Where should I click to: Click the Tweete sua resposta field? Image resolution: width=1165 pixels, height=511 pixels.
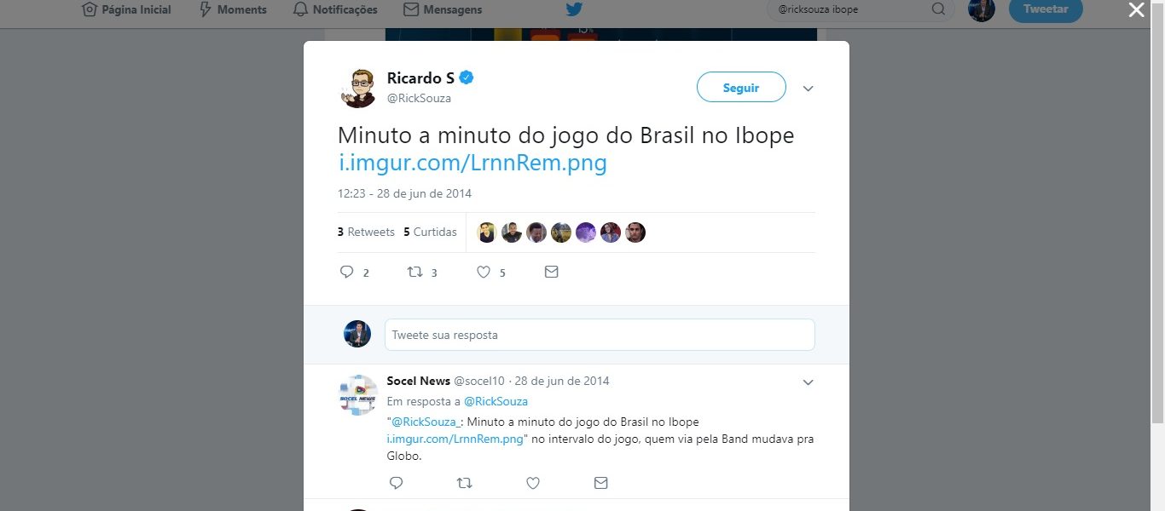tap(600, 335)
